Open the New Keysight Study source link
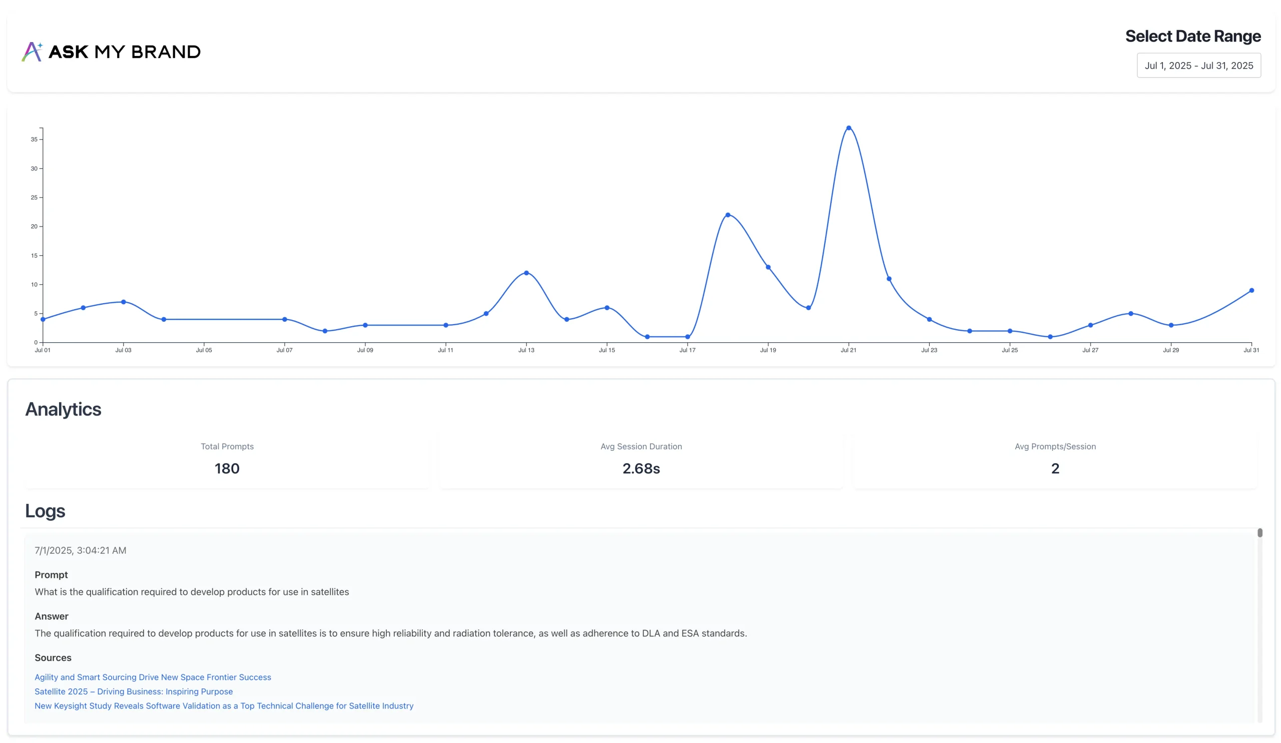 [224, 705]
